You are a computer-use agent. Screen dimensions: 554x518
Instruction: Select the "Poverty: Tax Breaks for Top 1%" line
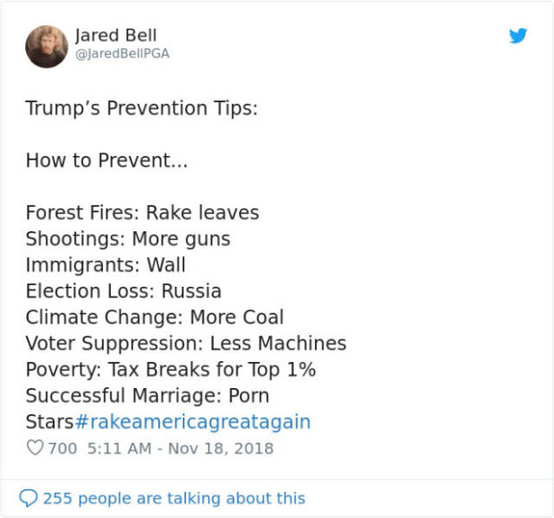[x=170, y=369]
